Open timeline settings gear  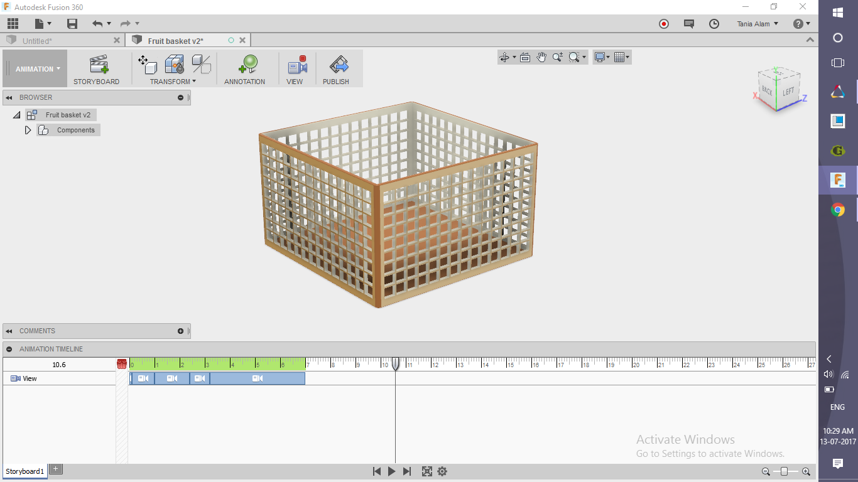click(x=442, y=471)
